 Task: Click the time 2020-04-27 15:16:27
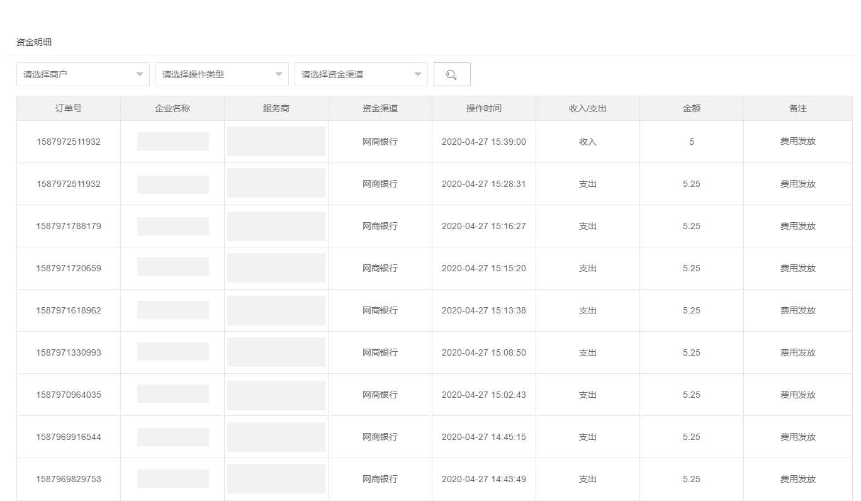[x=484, y=226]
